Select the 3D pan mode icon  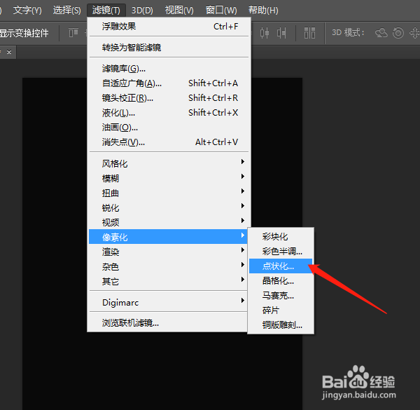414,33
